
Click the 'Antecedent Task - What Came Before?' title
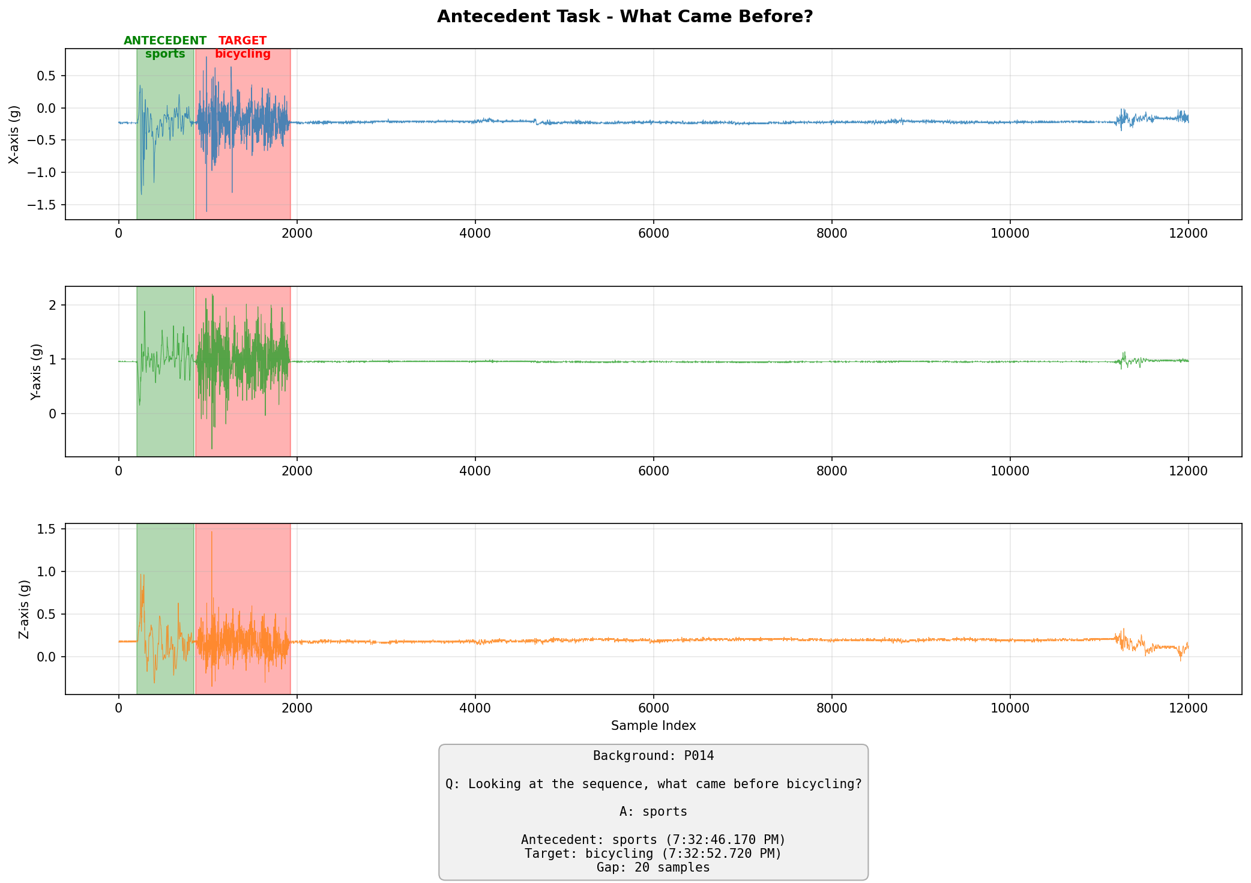click(x=624, y=17)
